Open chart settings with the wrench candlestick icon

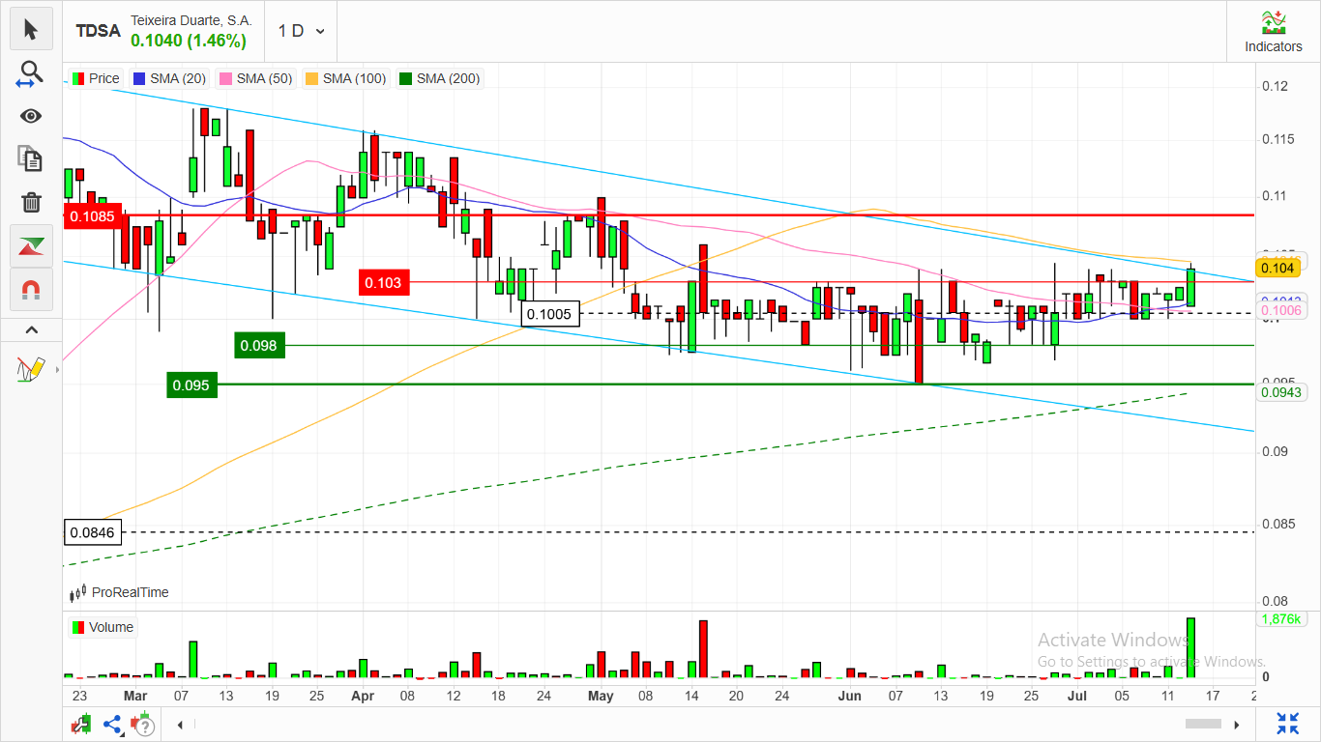tap(81, 724)
